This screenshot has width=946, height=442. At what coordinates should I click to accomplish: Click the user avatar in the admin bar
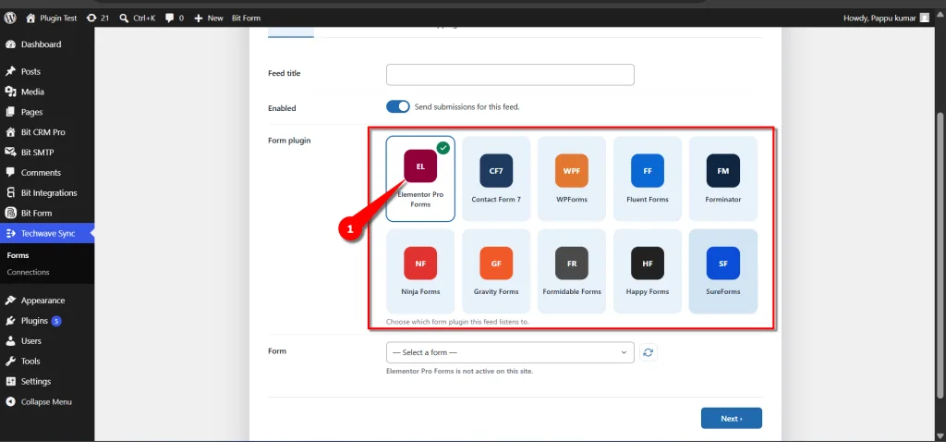point(924,18)
